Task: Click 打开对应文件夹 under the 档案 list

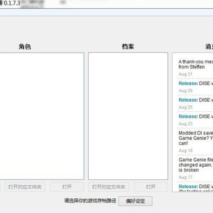Action: click(x=109, y=187)
